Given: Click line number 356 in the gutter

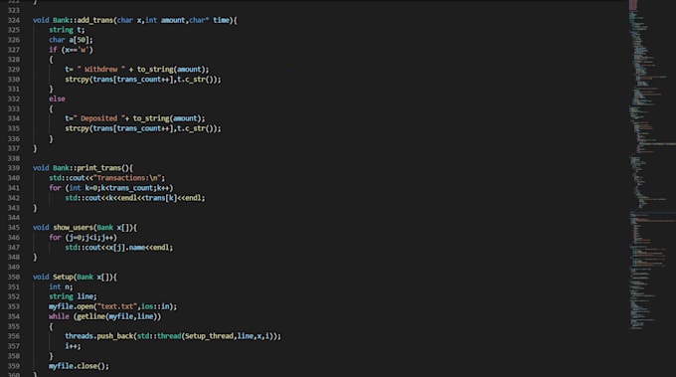Looking at the screenshot, I should click(14, 336).
